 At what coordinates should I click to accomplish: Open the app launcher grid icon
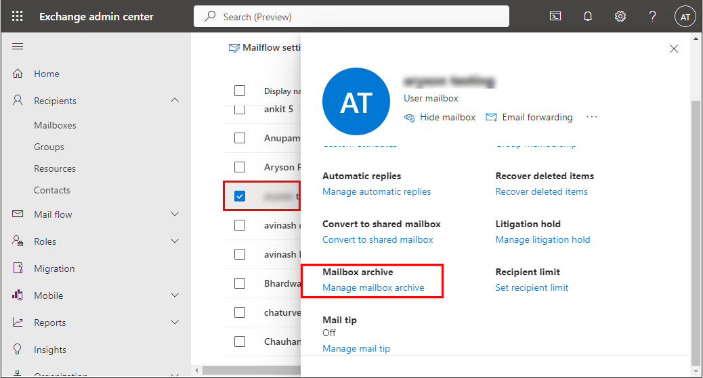(17, 17)
